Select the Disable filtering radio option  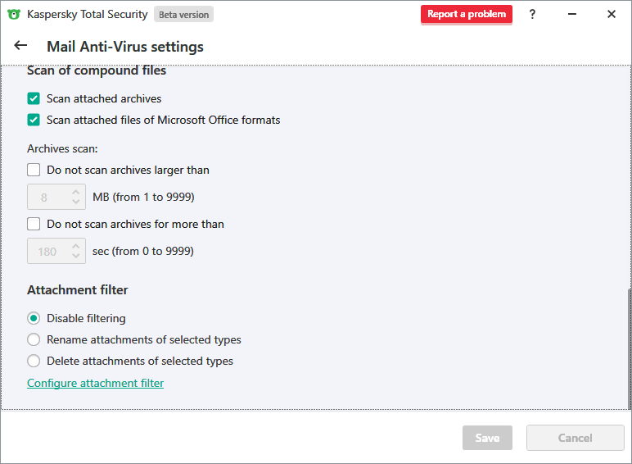[34, 318]
